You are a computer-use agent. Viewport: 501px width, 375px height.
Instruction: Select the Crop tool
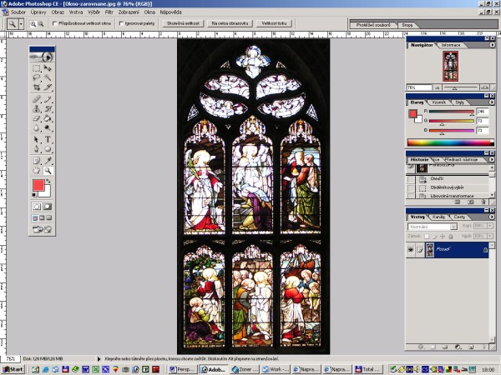(37, 87)
